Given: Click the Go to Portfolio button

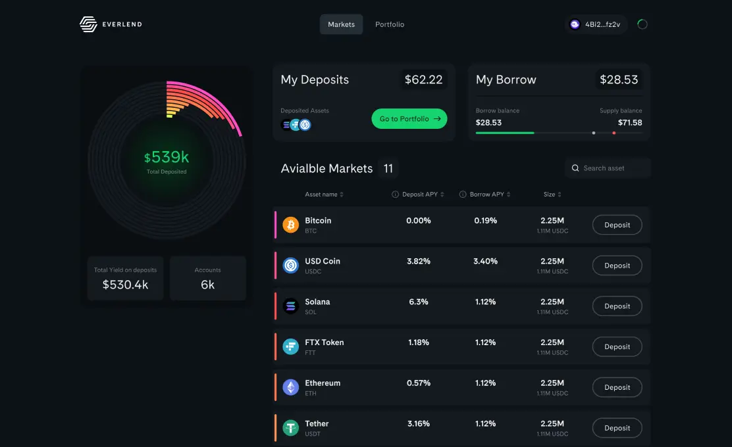Looking at the screenshot, I should (x=409, y=119).
